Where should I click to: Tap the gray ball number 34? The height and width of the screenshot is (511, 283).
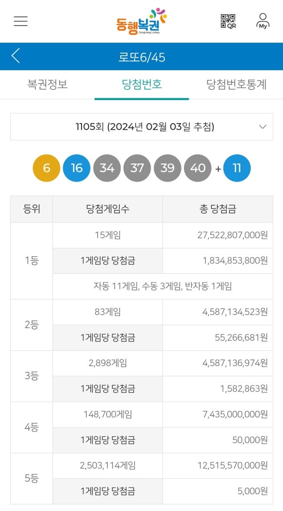107,168
